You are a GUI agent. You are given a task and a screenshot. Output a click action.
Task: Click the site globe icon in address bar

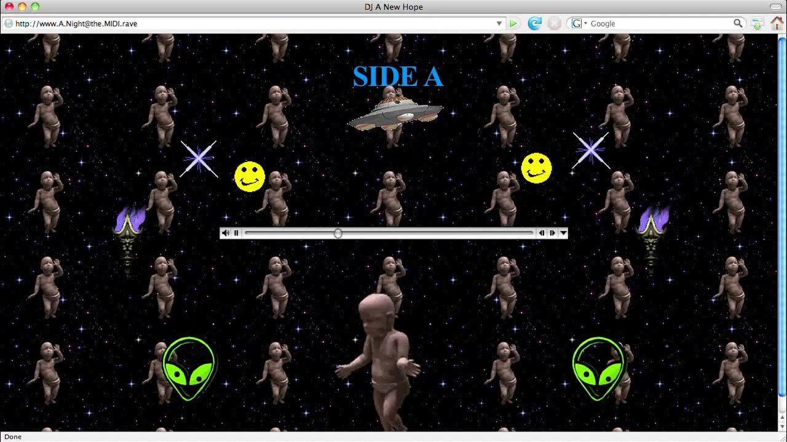(x=9, y=23)
